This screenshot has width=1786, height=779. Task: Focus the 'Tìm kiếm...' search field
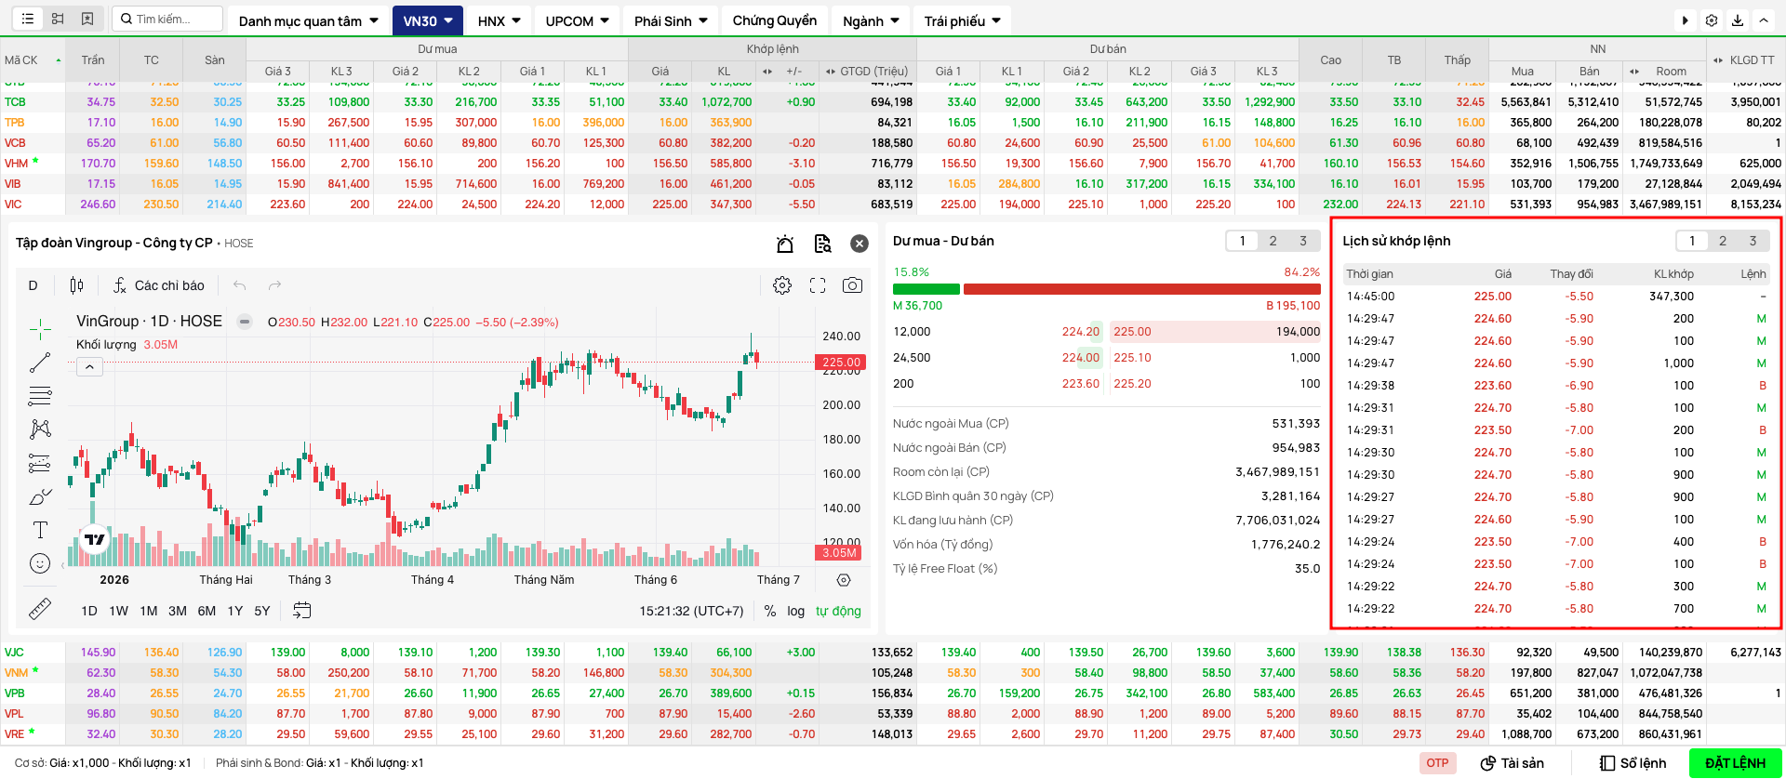(x=167, y=19)
